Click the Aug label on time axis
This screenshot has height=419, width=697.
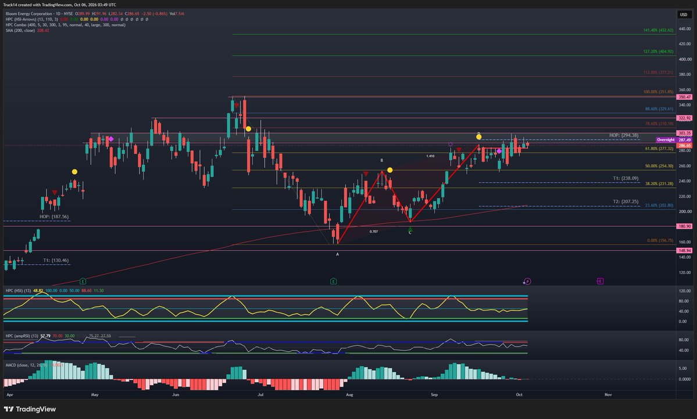point(349,394)
